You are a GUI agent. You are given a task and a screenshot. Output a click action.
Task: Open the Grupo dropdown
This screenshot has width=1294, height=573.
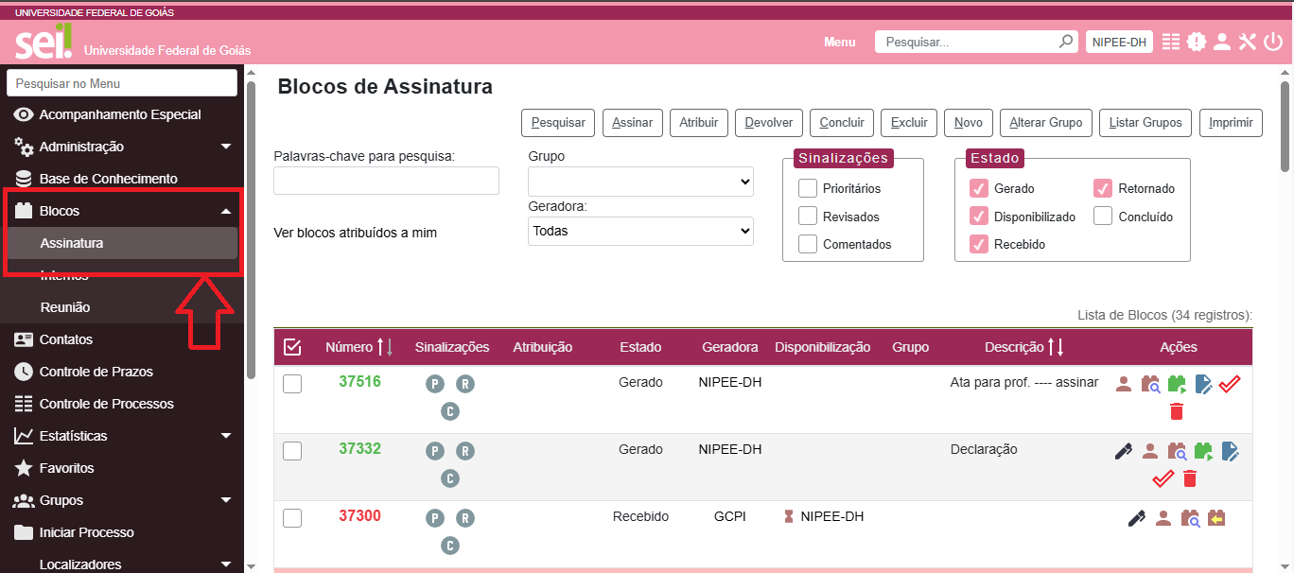640,181
